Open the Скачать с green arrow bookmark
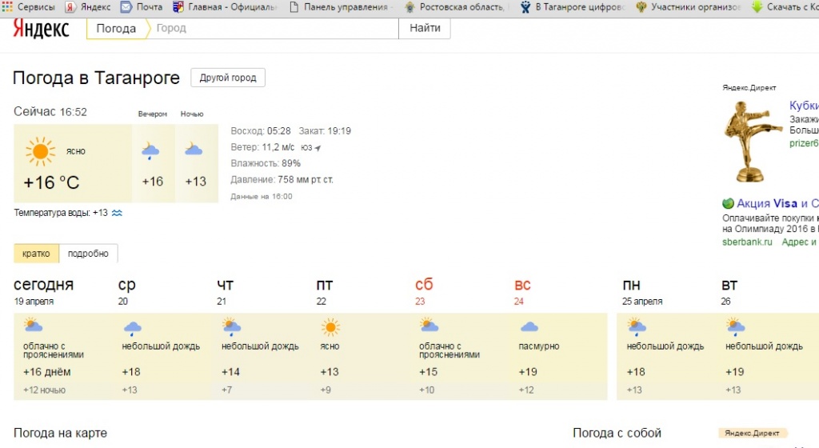This screenshot has width=819, height=448. pyautogui.click(x=785, y=6)
